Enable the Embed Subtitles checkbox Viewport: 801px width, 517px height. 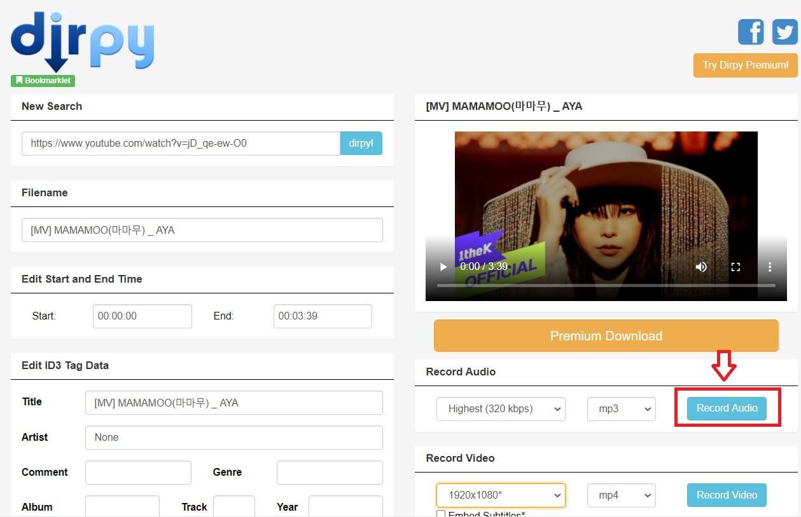[x=441, y=513]
